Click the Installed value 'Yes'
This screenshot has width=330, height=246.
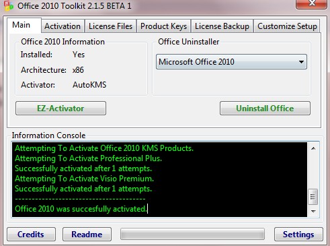(x=79, y=55)
